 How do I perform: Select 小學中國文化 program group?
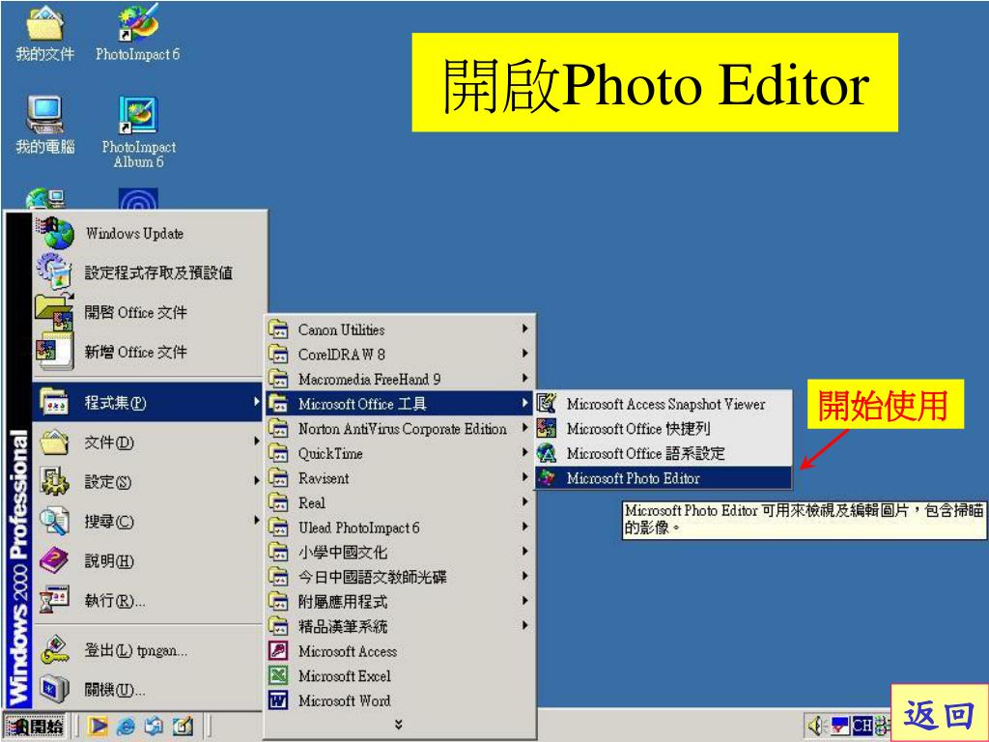(x=399, y=552)
